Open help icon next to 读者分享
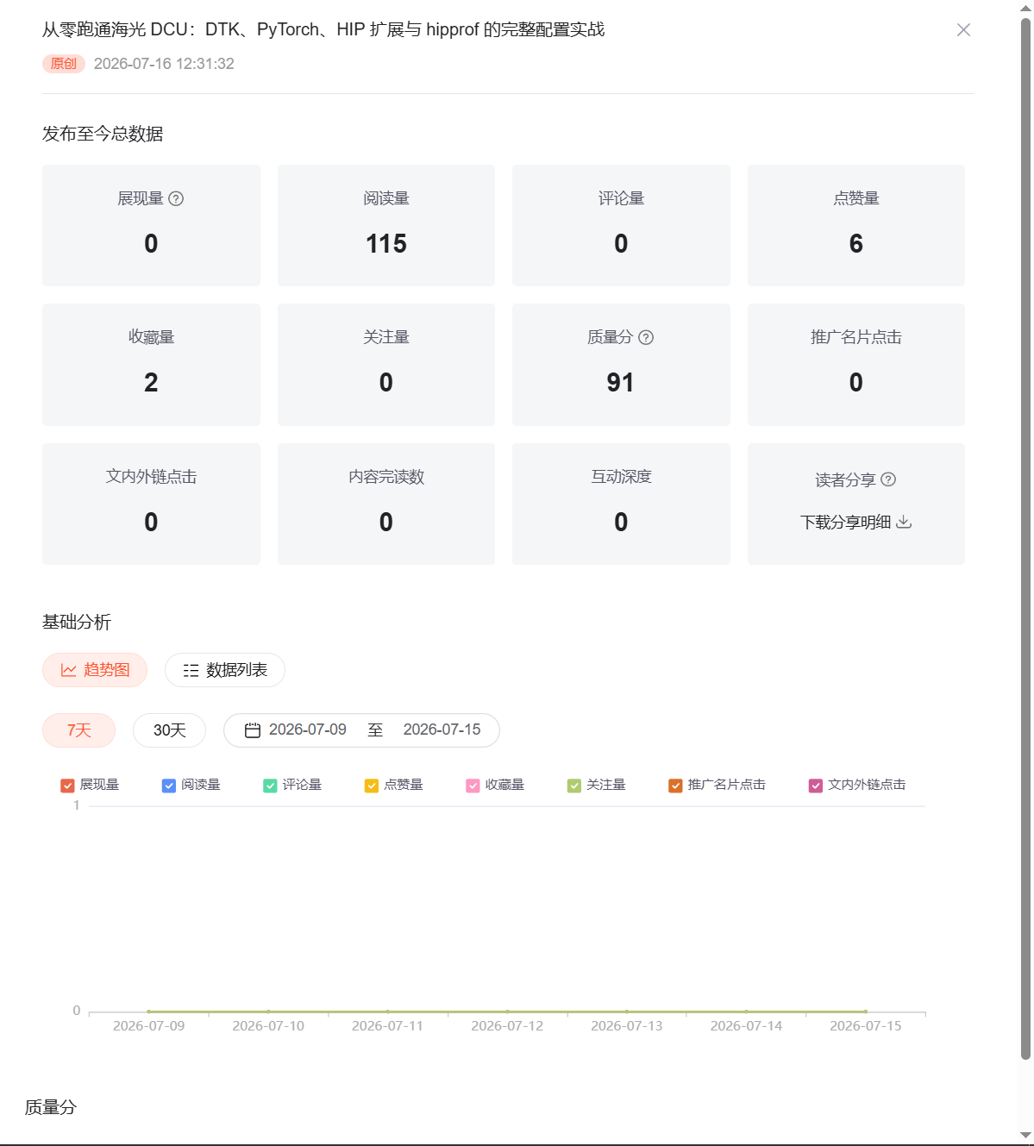Image resolution: width=1034 pixels, height=1146 pixels. [x=888, y=479]
